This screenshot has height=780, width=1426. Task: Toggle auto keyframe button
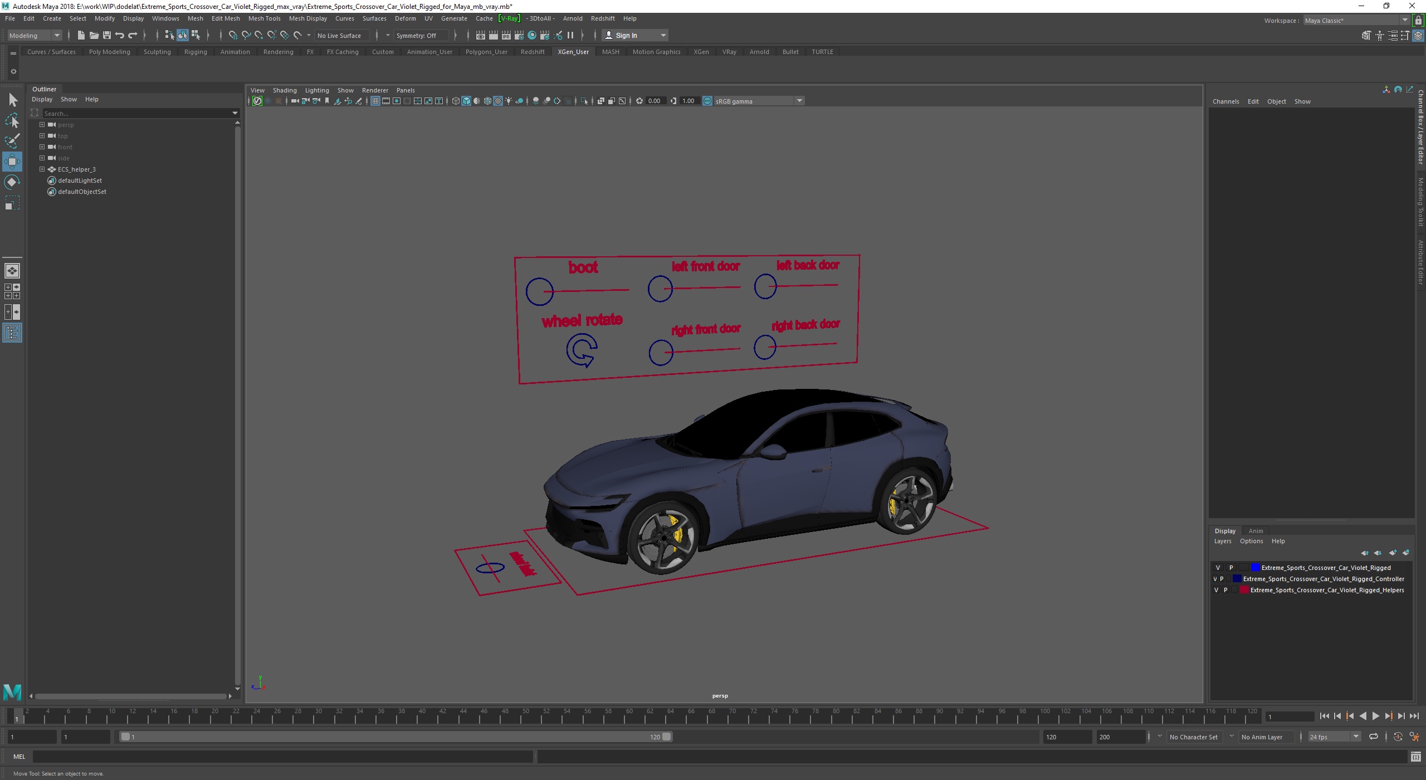(x=1398, y=737)
